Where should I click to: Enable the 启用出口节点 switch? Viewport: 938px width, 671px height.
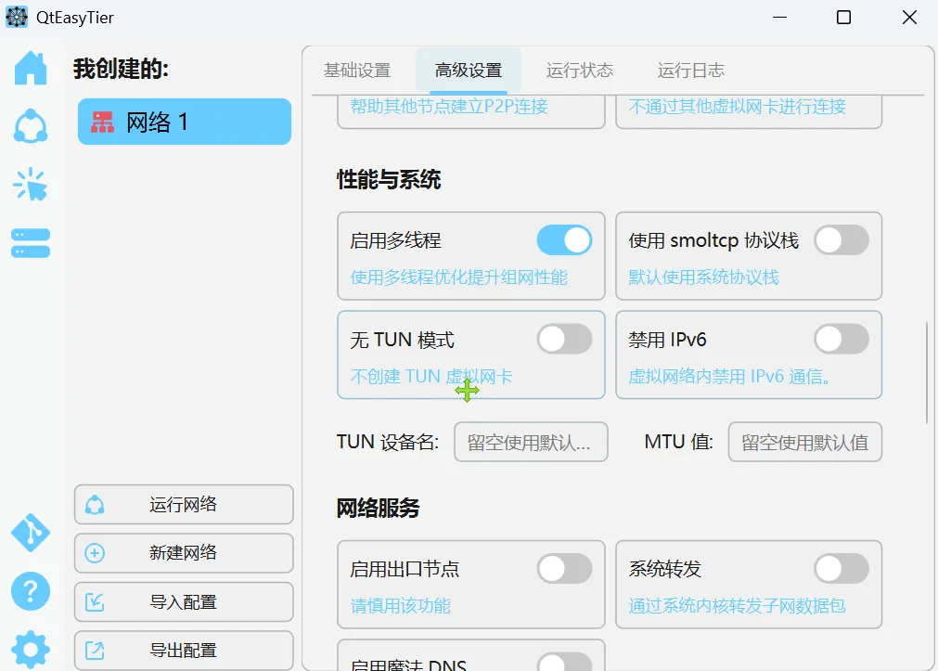click(x=564, y=569)
